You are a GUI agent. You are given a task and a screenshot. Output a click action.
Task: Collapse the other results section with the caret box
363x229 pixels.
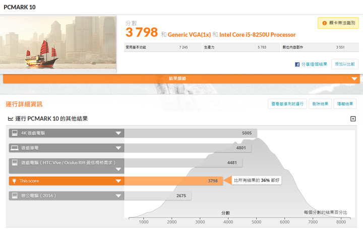pos(353,119)
